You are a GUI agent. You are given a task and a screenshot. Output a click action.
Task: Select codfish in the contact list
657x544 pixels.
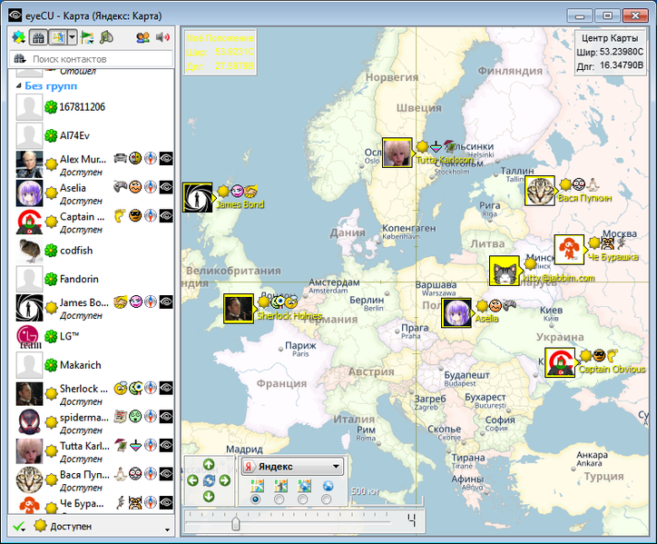click(x=76, y=251)
